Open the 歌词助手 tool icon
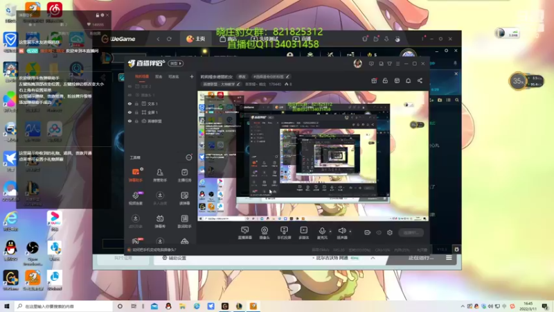 (x=184, y=221)
